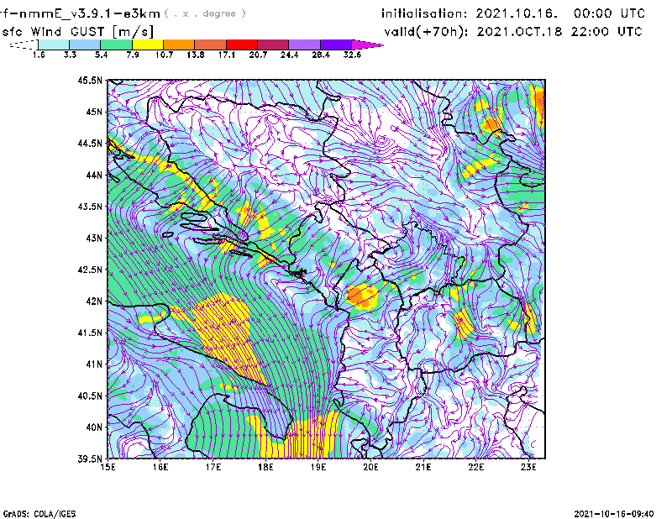Click the 17E longitude label
The height and width of the screenshot is (519, 672).
pos(213,467)
